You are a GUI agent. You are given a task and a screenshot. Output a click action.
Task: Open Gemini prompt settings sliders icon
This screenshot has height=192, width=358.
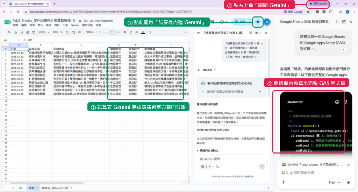(x=217, y=167)
